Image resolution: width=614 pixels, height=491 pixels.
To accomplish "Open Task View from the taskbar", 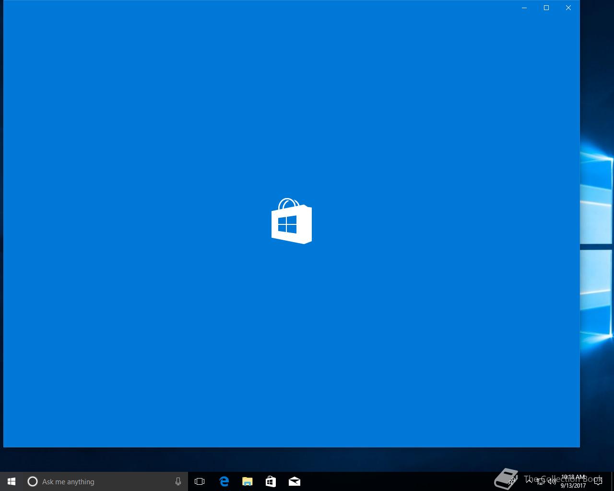I will tap(200, 481).
